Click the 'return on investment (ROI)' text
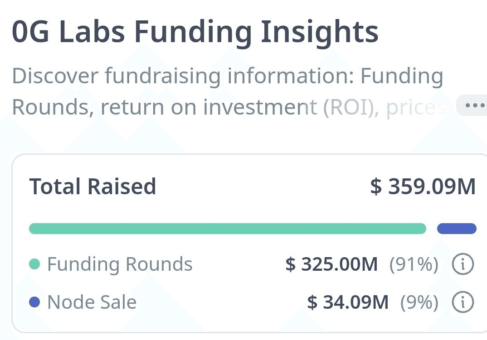 point(239,107)
